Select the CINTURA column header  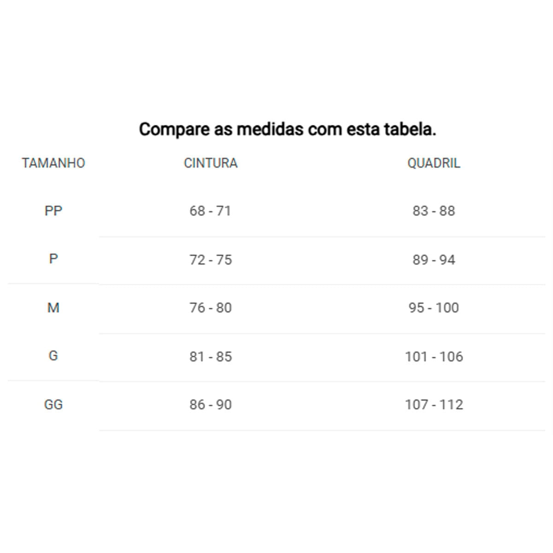211,163
